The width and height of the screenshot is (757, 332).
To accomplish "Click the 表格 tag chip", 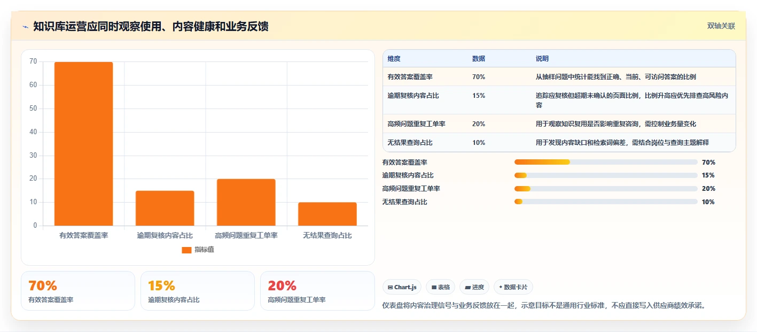I will 440,287.
